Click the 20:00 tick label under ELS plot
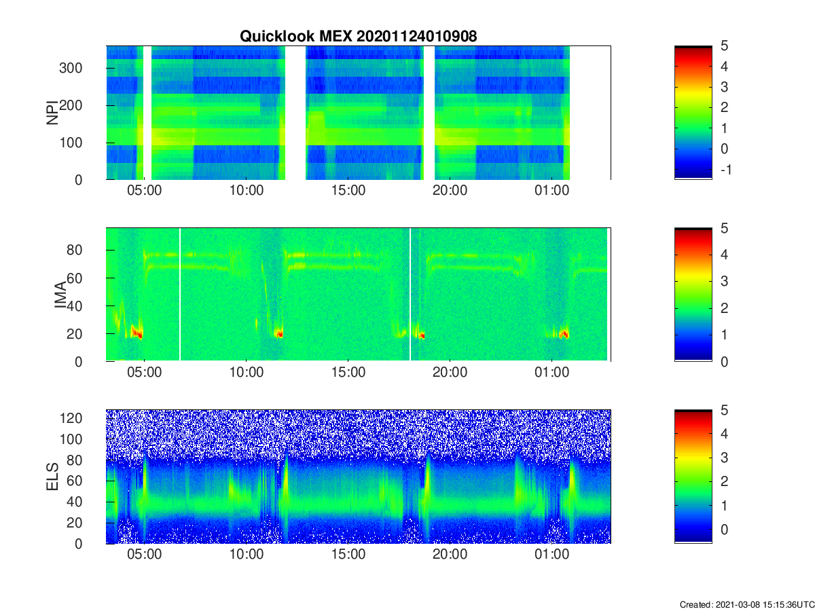Screen dimensions: 815x611 point(450,555)
